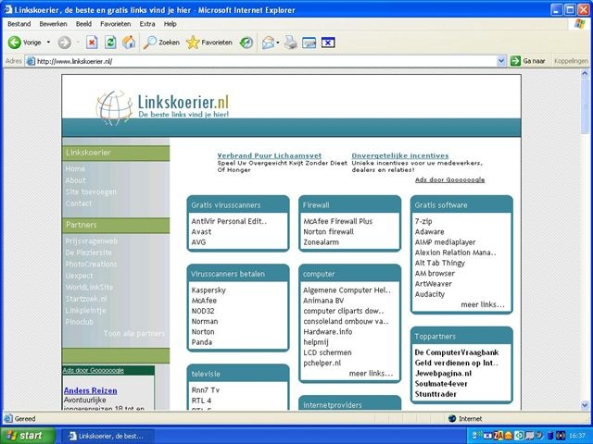Expand the Vorige back history dropdown arrow
This screenshot has height=444, width=593.
pyautogui.click(x=48, y=43)
